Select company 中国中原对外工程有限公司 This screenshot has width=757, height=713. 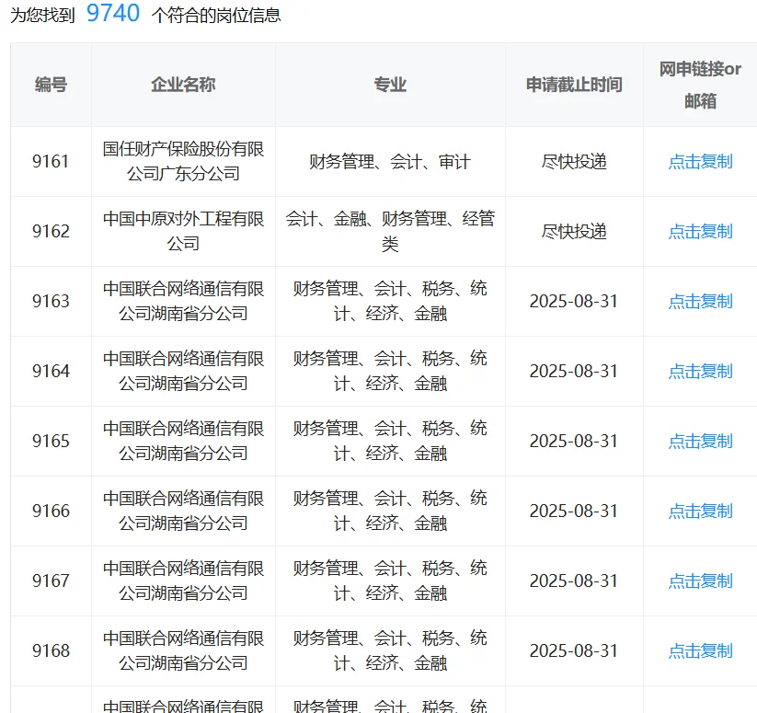pyautogui.click(x=183, y=231)
